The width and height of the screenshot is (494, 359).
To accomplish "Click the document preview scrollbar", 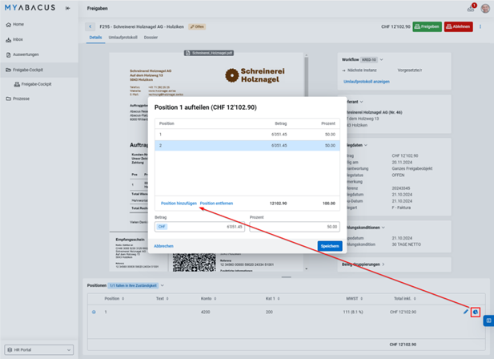I will coord(306,75).
